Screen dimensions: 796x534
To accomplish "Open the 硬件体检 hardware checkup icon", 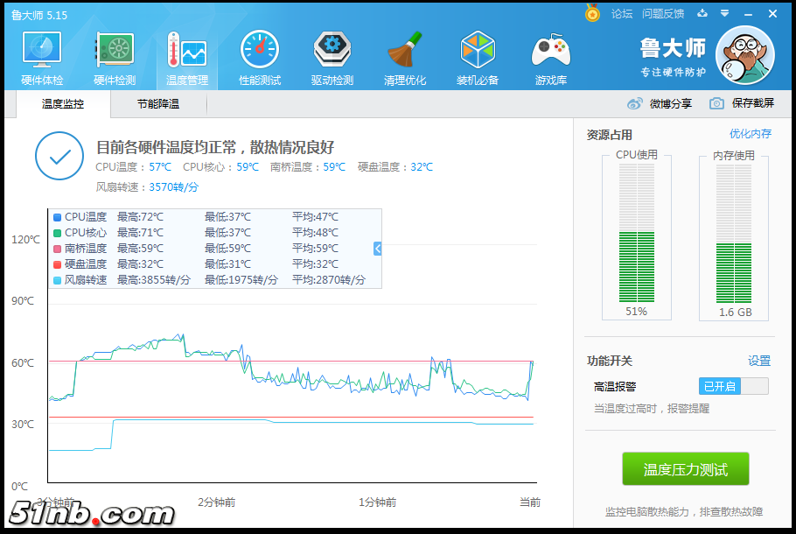I will tap(42, 58).
